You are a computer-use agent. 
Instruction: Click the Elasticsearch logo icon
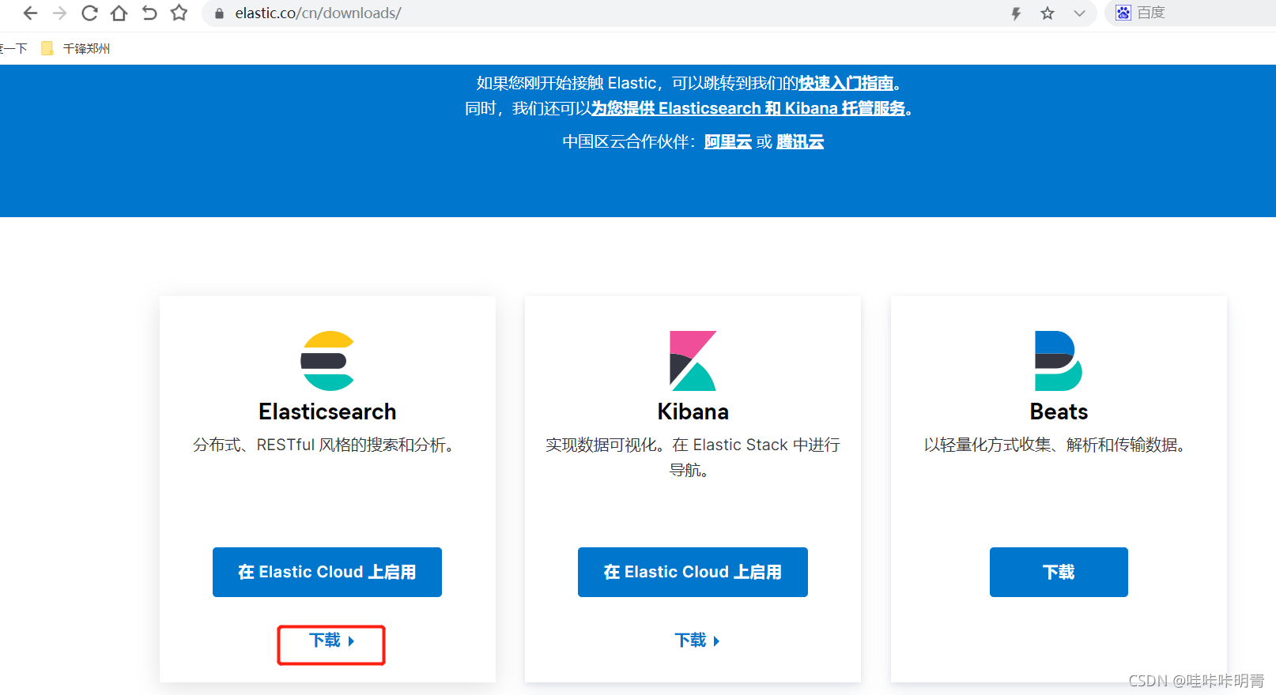pyautogui.click(x=327, y=361)
